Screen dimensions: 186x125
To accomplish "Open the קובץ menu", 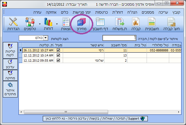I will [x=176, y=12].
